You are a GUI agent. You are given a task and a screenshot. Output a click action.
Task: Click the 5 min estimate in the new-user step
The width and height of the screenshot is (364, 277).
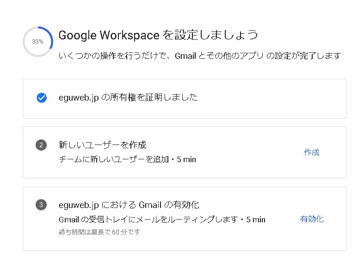click(x=186, y=159)
